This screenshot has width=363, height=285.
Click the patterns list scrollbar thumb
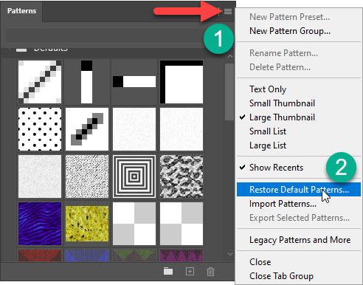point(229,92)
